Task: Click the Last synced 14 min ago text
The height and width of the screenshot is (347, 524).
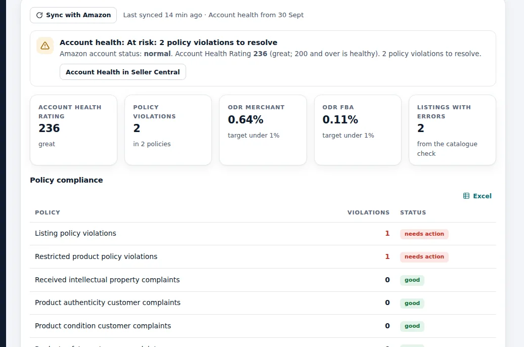Action: [x=162, y=15]
